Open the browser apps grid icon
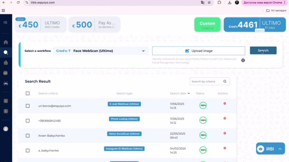 pyautogui.click(x=3, y=10)
